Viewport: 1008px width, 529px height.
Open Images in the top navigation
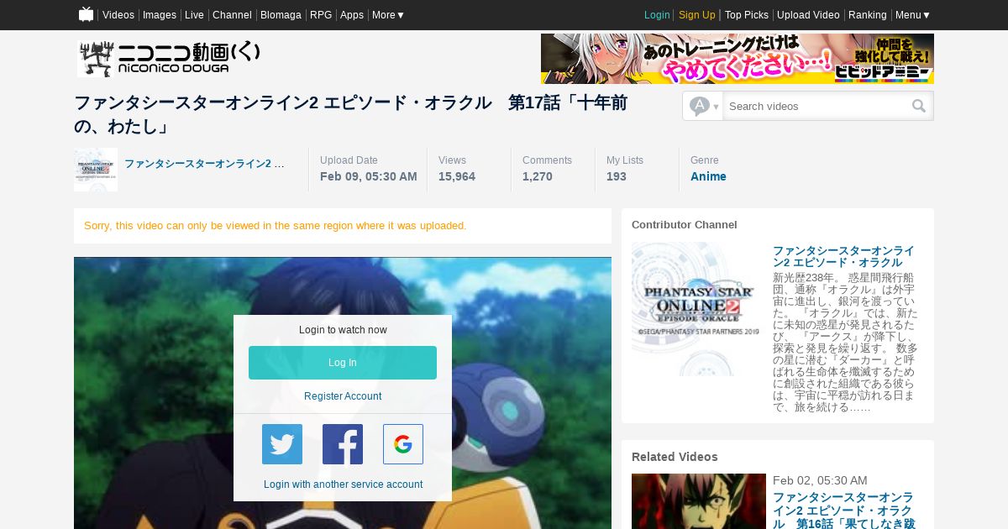160,15
